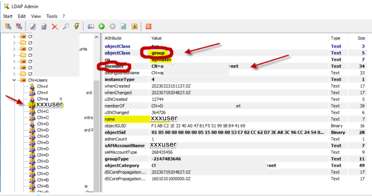The width and height of the screenshot is (372, 196).
Task: Click the Size column header
Action: coord(361,38)
